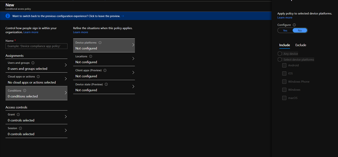Expand Device state (Preview) condition
Screen dimensions: 338x157
pyautogui.click(x=133, y=87)
